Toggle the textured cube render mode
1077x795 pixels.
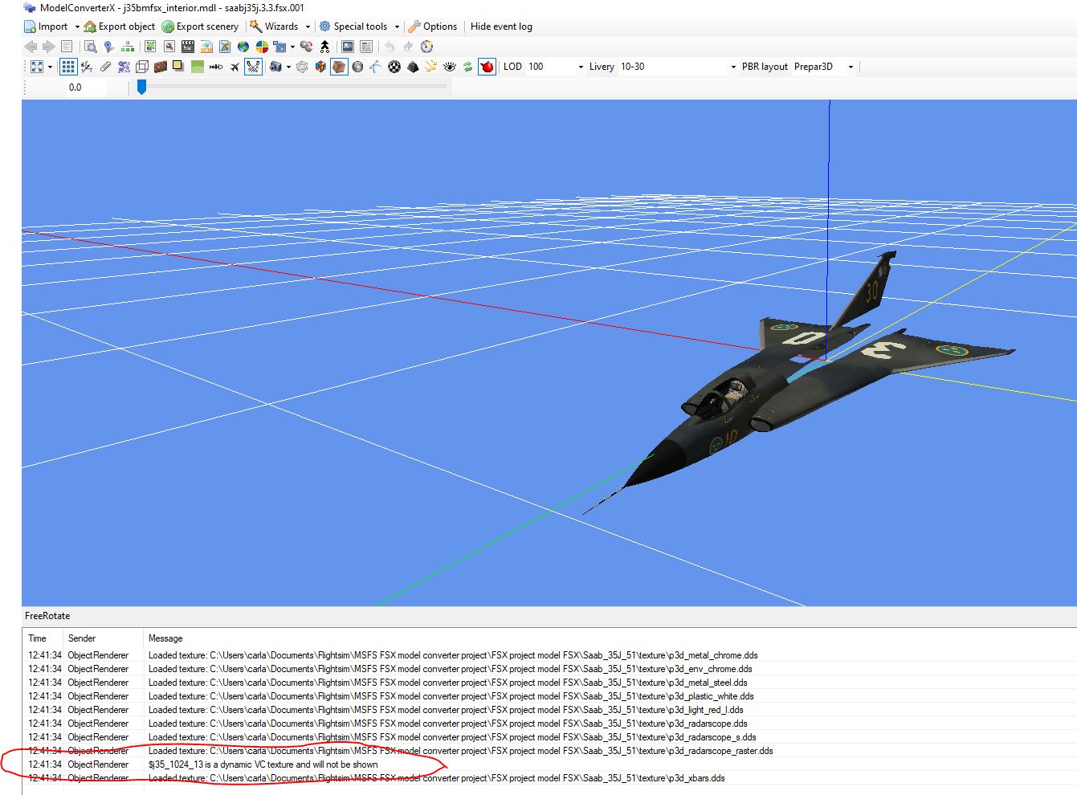(339, 67)
